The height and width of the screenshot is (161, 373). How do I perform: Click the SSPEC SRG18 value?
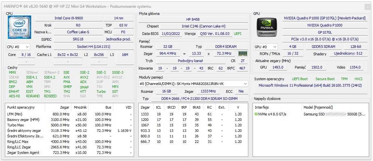pyautogui.click(x=78, y=39)
